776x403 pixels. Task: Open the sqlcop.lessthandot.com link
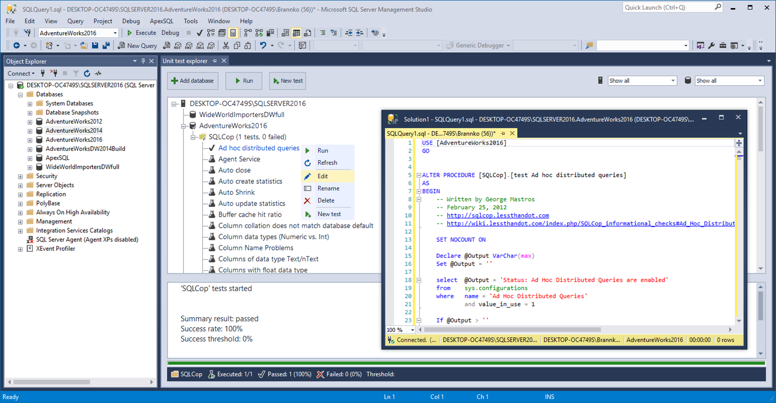tap(498, 216)
